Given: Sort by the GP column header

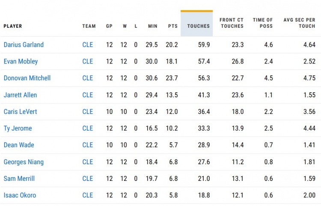Looking at the screenshot, I should [109, 26].
